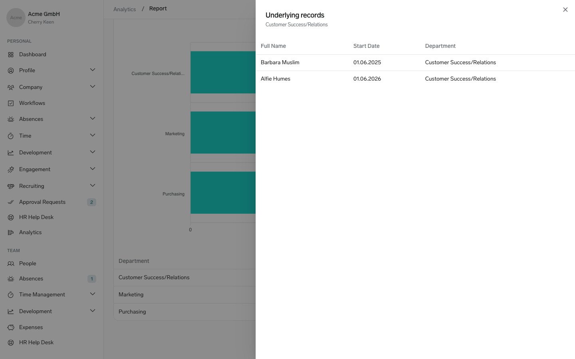Expand the Company submenu chevron

[93, 87]
